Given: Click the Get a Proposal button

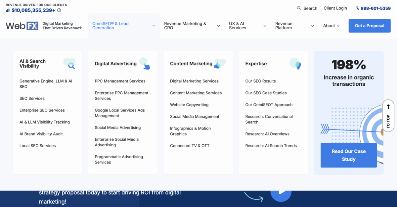Looking at the screenshot, I should (370, 26).
